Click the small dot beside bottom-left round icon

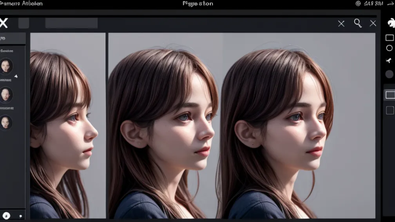(x=20, y=216)
